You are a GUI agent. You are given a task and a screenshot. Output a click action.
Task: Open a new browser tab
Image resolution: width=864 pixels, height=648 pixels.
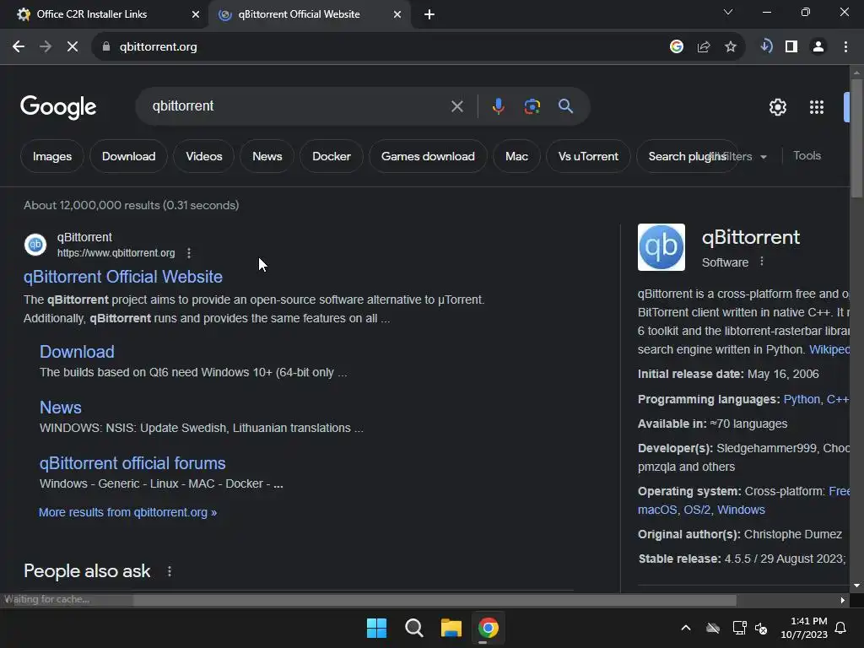429,14
